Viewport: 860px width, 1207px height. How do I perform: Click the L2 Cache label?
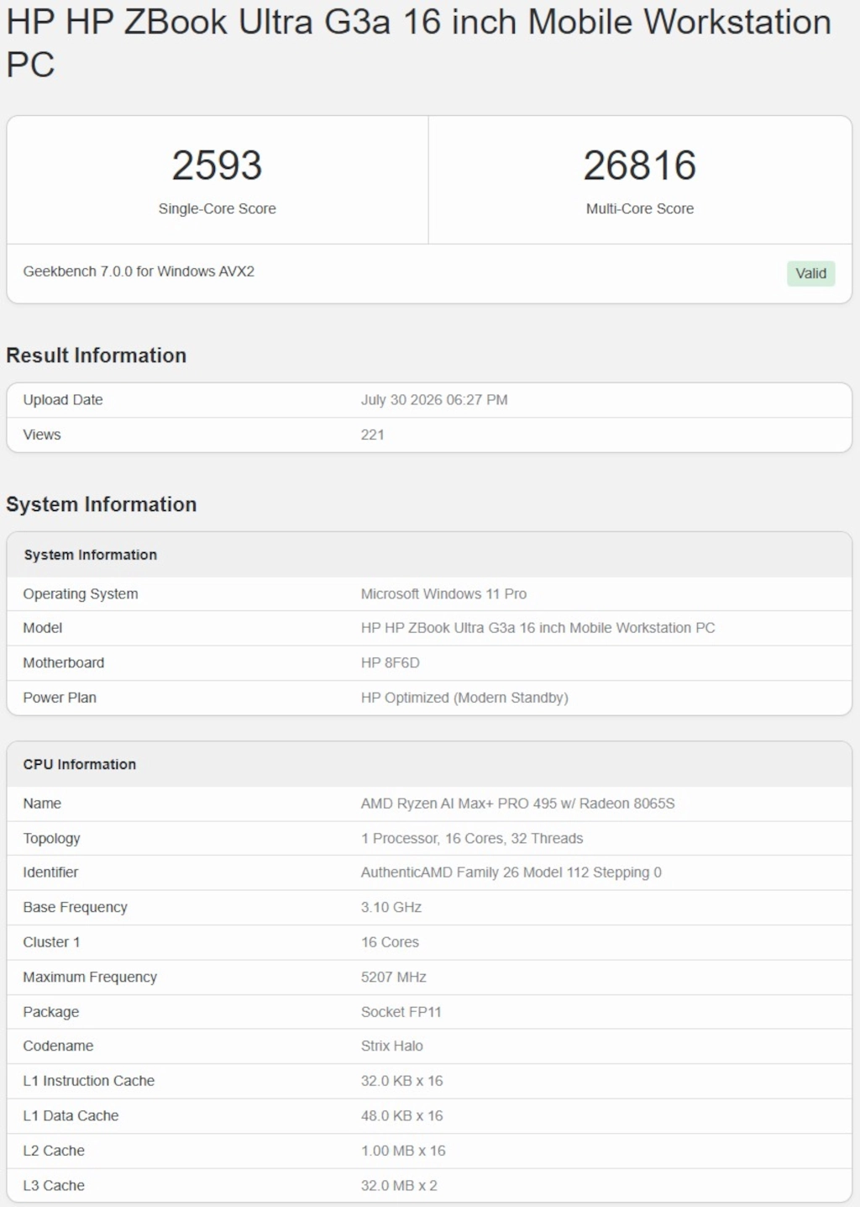(54, 1151)
